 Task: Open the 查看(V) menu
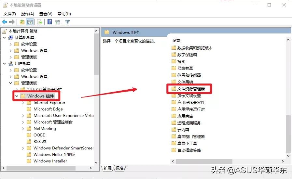[46, 14]
